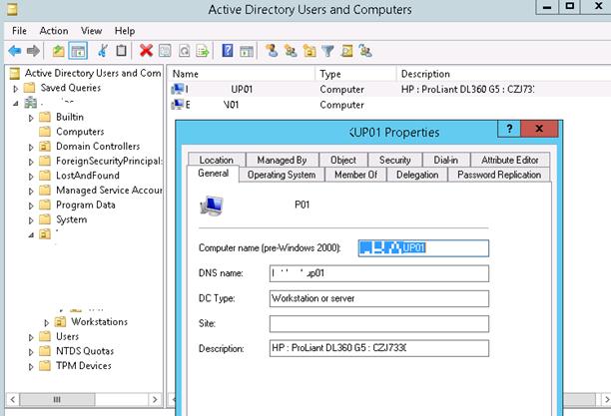This screenshot has width=611, height=416.
Task: Expand the Workstations OU in the tree
Action: [46, 322]
